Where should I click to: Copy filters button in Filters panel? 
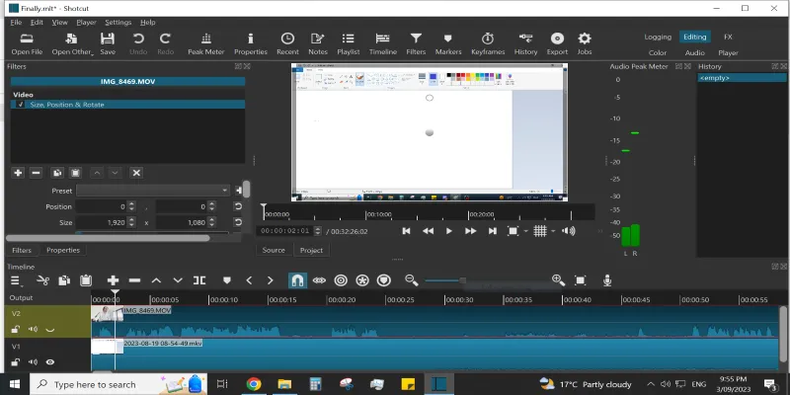(x=57, y=173)
